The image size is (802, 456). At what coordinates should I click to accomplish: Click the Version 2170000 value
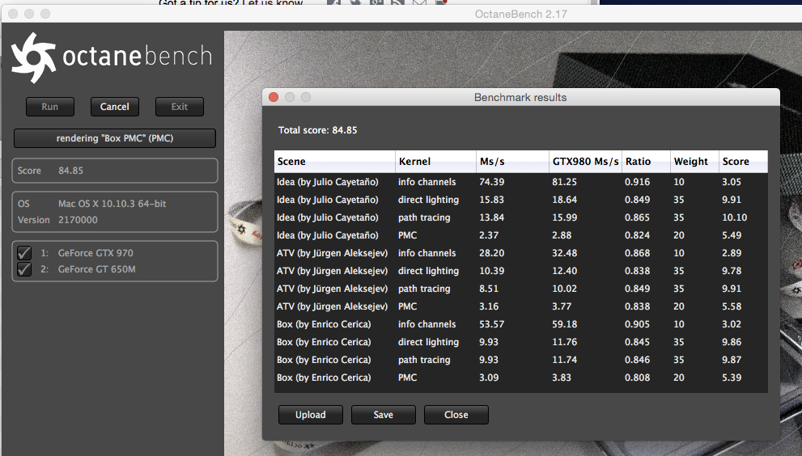pos(78,220)
